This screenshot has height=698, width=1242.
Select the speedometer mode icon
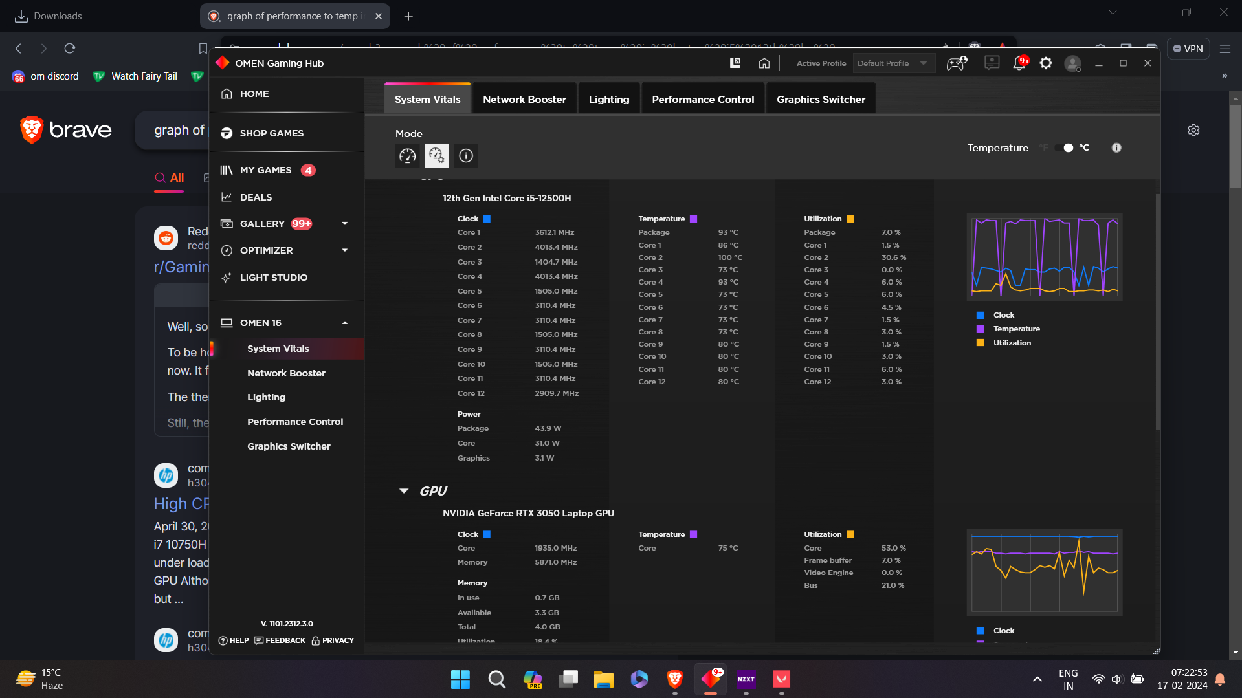click(407, 155)
